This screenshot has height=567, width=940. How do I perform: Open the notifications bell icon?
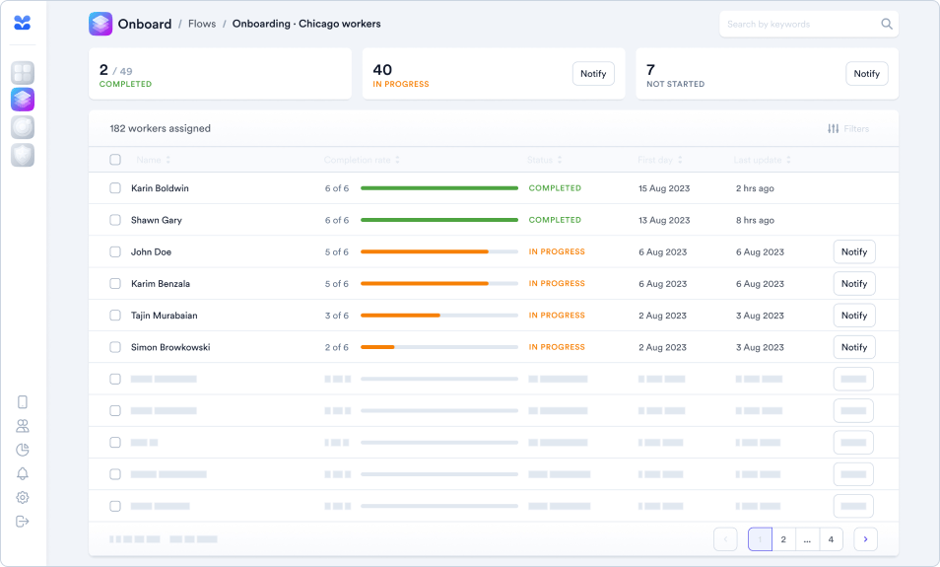23,473
